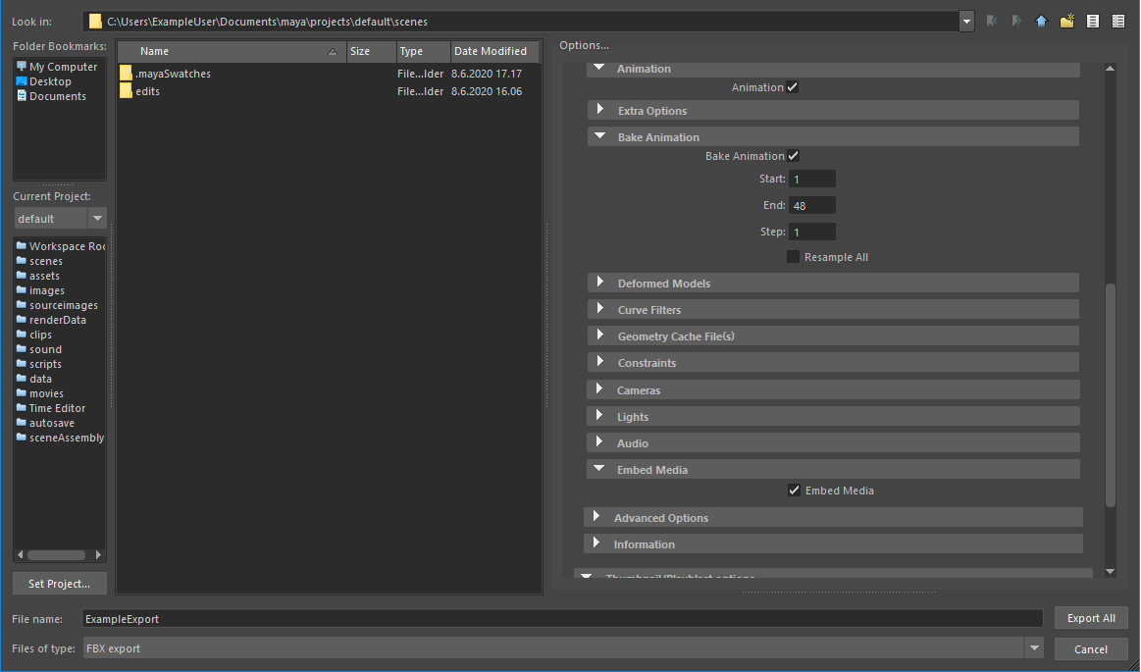
Task: Enable the Resample All option
Action: tap(793, 256)
